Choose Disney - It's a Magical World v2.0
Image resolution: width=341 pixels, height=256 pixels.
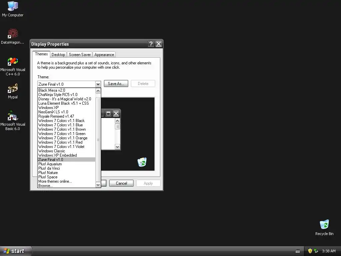pos(67,99)
